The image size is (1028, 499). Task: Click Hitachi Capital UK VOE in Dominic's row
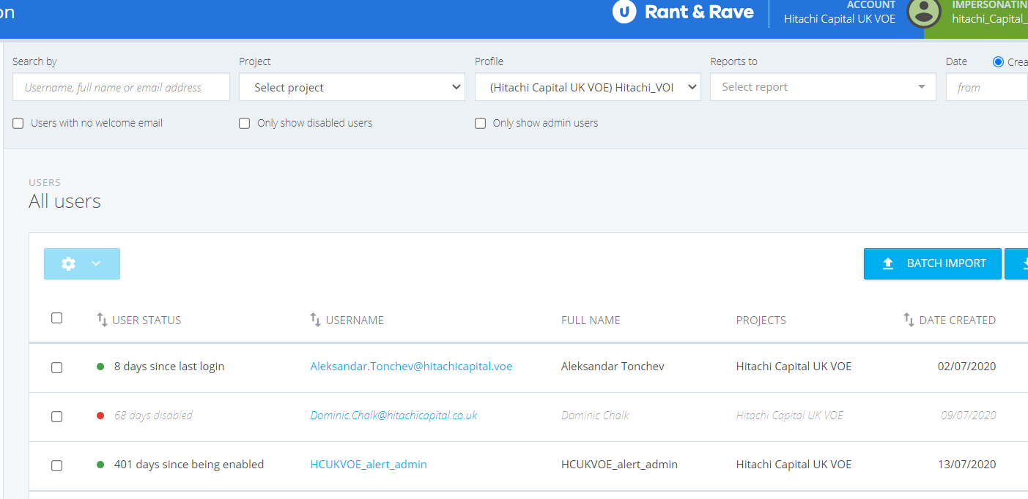tap(790, 416)
